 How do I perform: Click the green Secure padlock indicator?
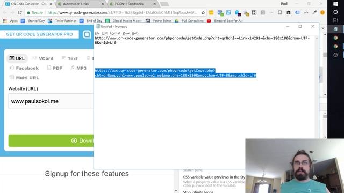click(34, 13)
